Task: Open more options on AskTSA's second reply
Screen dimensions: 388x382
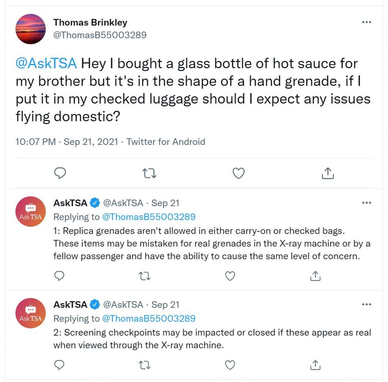Action: (x=366, y=304)
